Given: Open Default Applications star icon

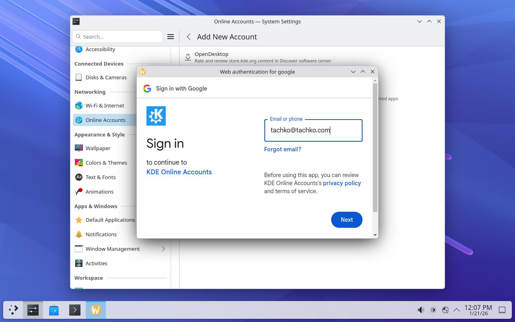Looking at the screenshot, I should click(x=79, y=220).
